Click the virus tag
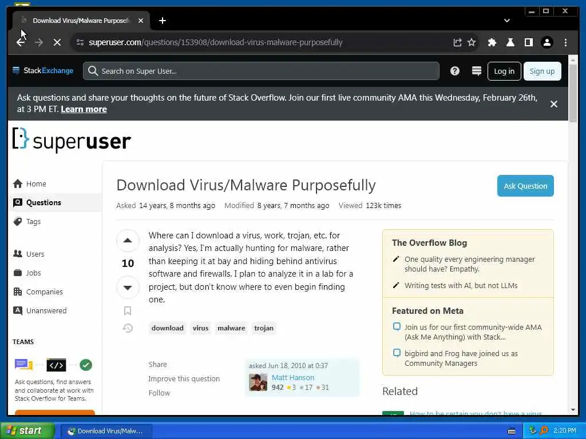 click(201, 328)
